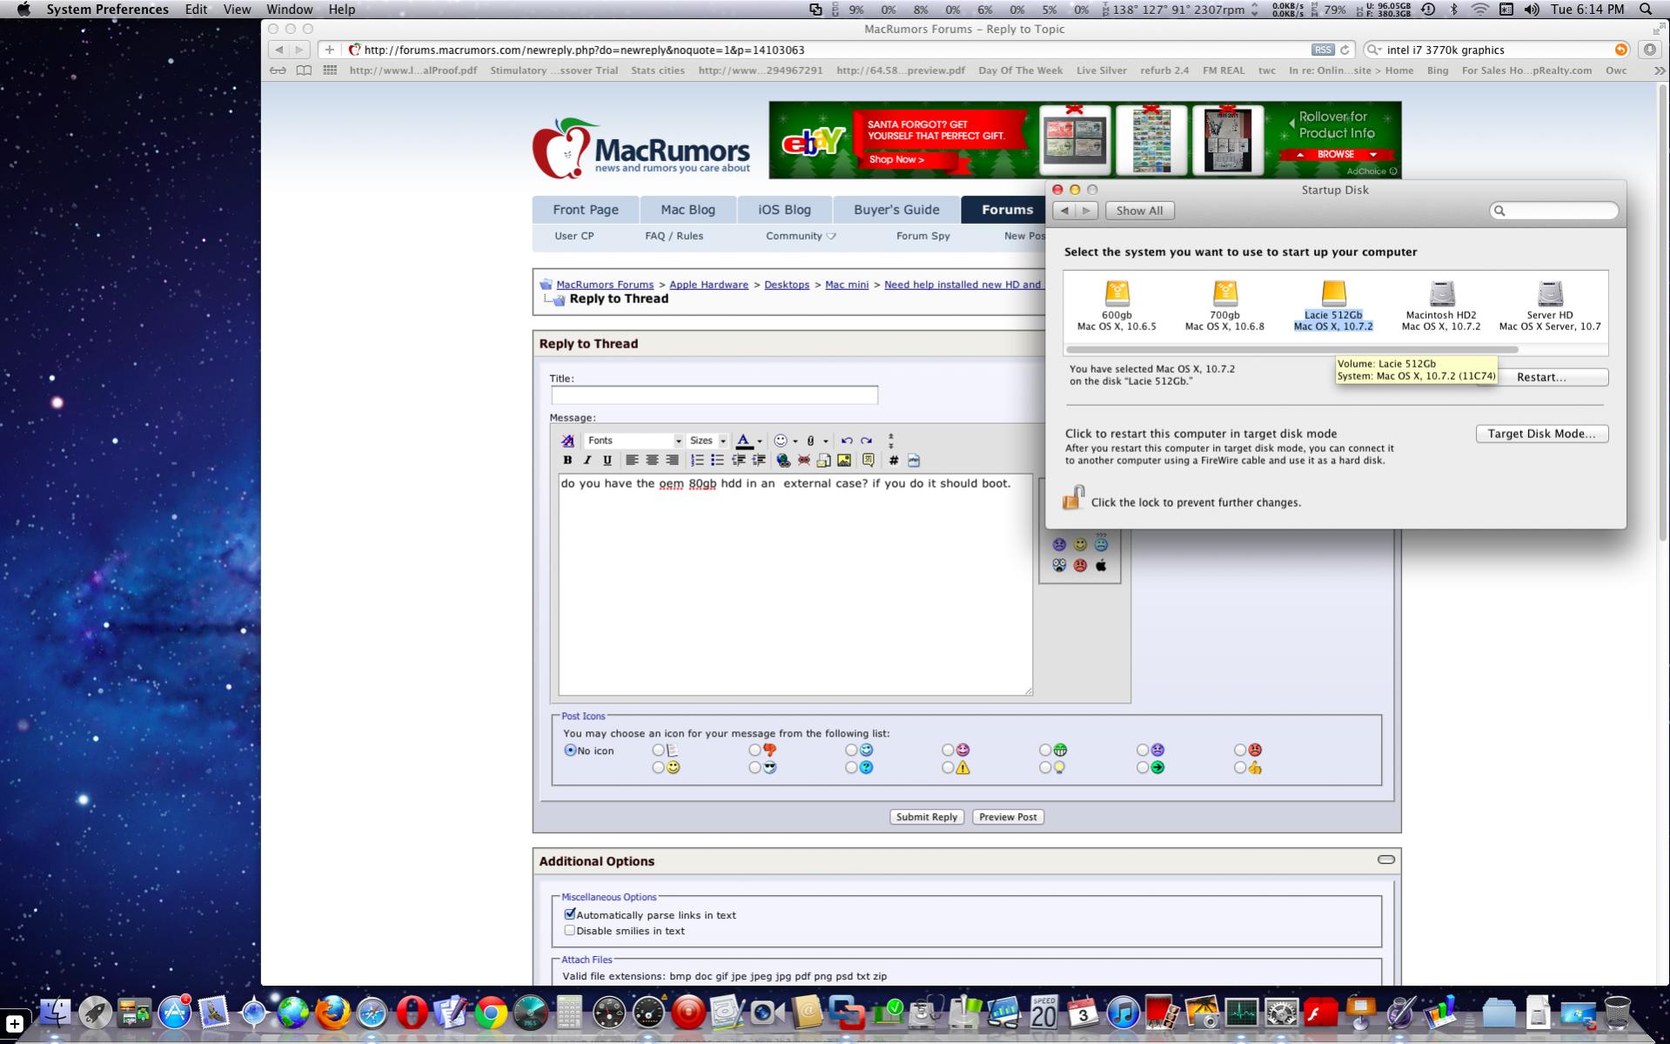Click the Preview Post button

(1008, 817)
